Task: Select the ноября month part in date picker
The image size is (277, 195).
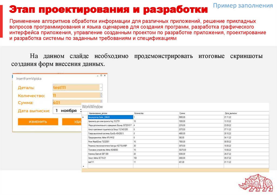Action: pyautogui.click(x=69, y=111)
